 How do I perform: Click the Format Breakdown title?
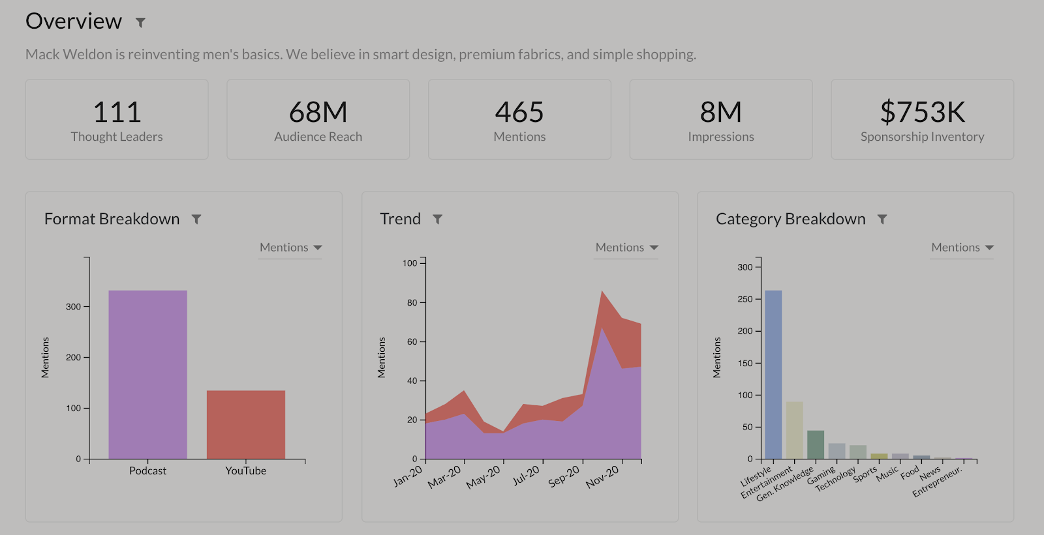[112, 219]
